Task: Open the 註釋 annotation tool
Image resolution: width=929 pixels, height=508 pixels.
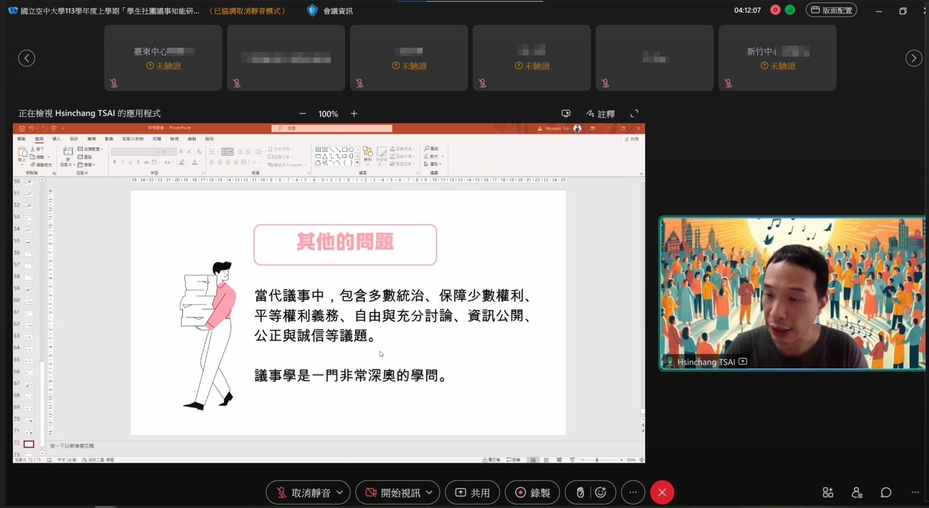Action: pyautogui.click(x=600, y=113)
